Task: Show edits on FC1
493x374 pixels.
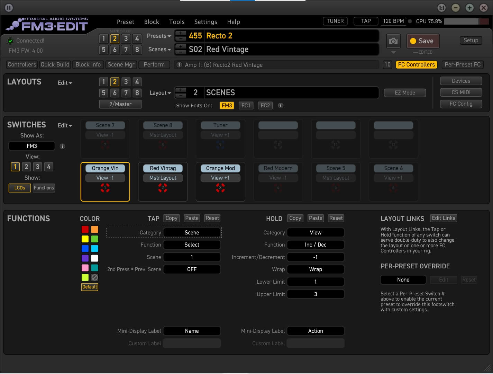Action: (x=246, y=105)
